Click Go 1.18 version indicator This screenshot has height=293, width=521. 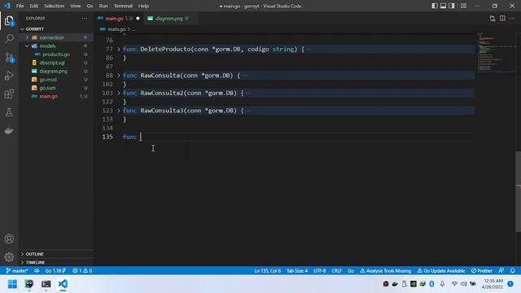pyautogui.click(x=55, y=271)
